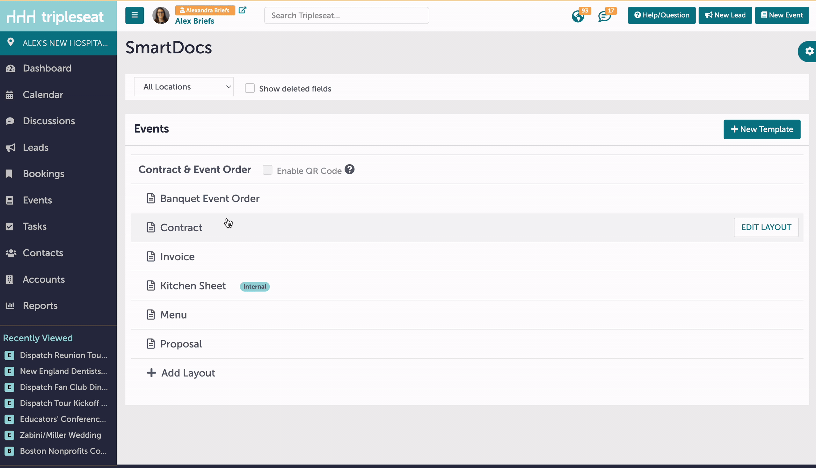The height and width of the screenshot is (468, 816).
Task: Click the tripleseat logo
Action: tap(55, 17)
